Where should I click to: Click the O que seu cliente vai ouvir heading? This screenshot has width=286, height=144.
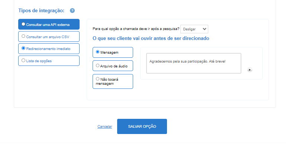click(151, 38)
